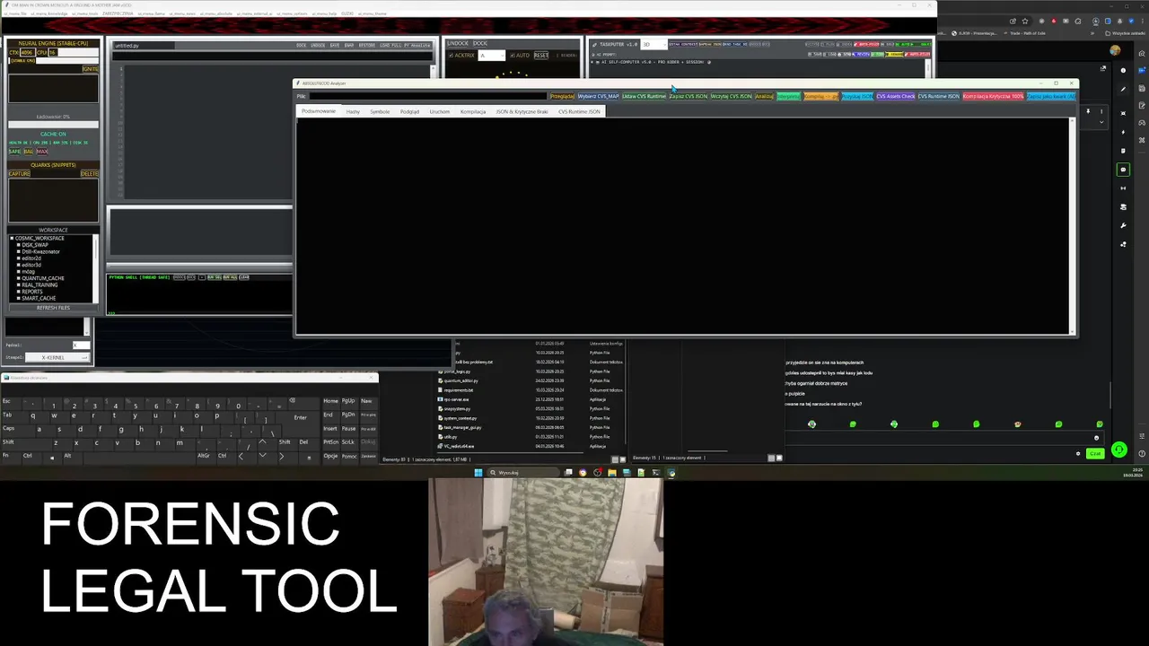Click the REFRESH FILES button
The image size is (1149, 646).
click(x=54, y=308)
